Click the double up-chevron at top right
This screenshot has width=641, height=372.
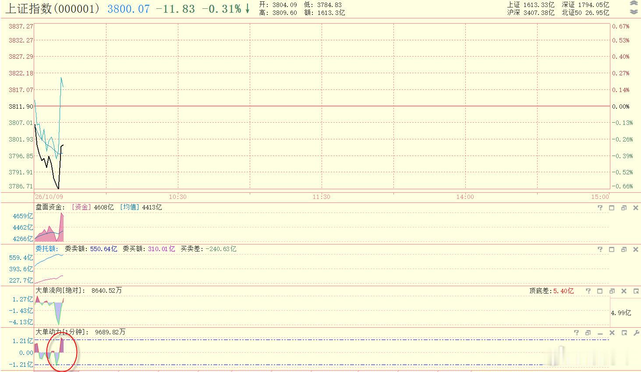(x=634, y=4)
